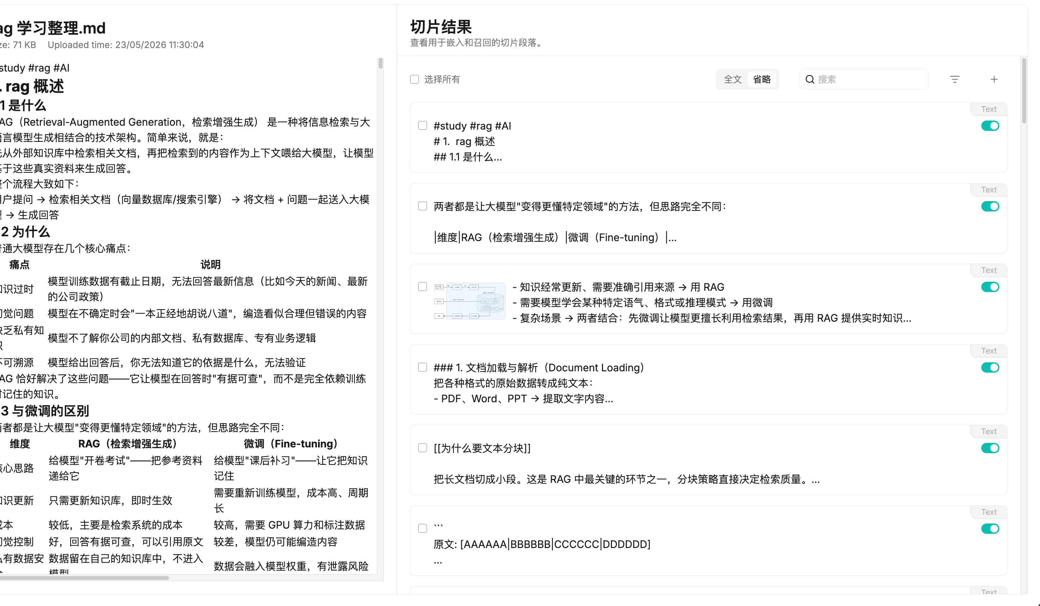This screenshot has width=1040, height=606.
Task: Check the 文档加载与解析 chunk checkbox
Action: tap(423, 367)
